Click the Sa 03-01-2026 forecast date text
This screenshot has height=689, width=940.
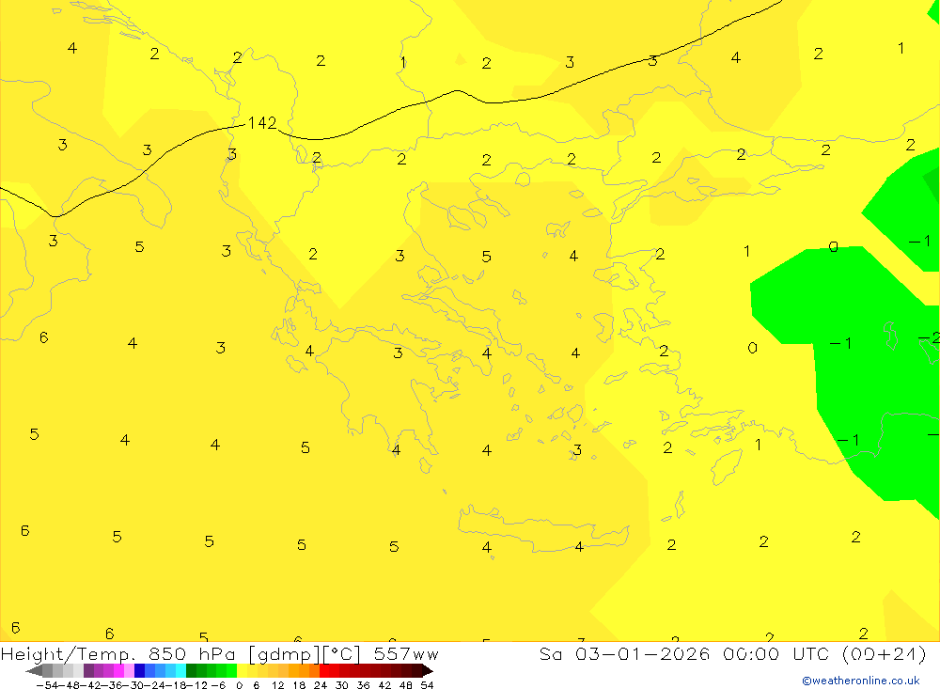point(625,653)
